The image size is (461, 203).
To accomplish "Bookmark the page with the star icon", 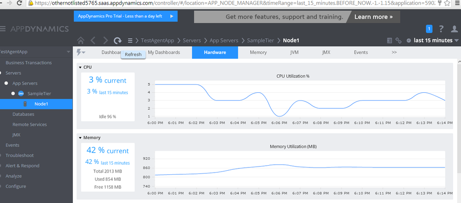I will [447, 3].
